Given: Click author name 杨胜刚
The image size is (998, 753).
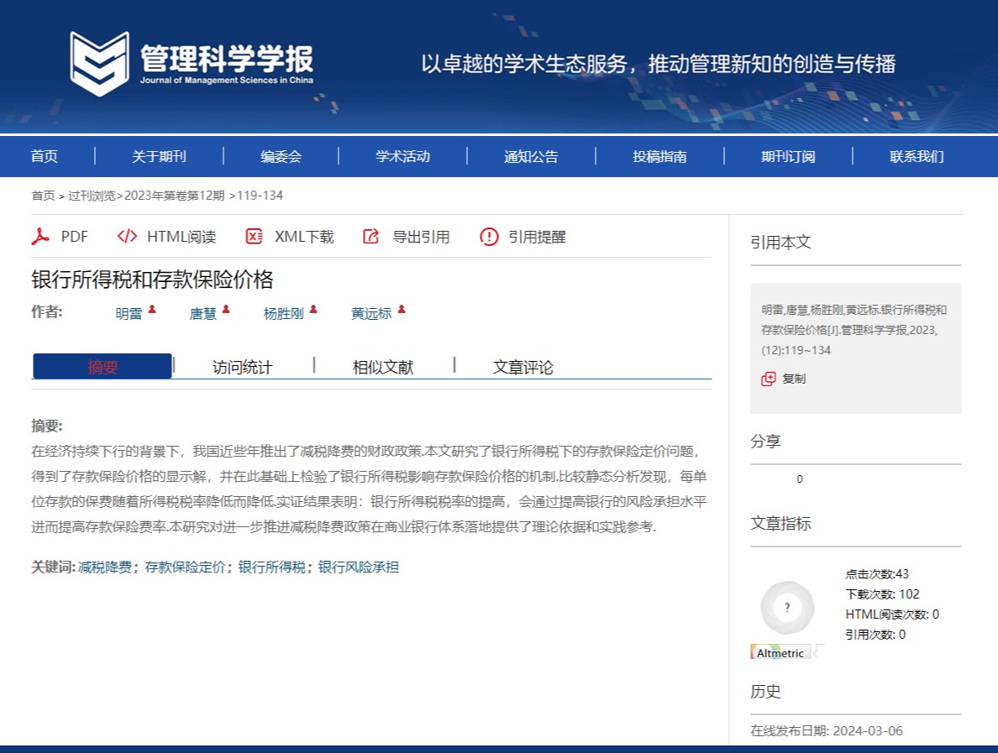Looking at the screenshot, I should [283, 314].
